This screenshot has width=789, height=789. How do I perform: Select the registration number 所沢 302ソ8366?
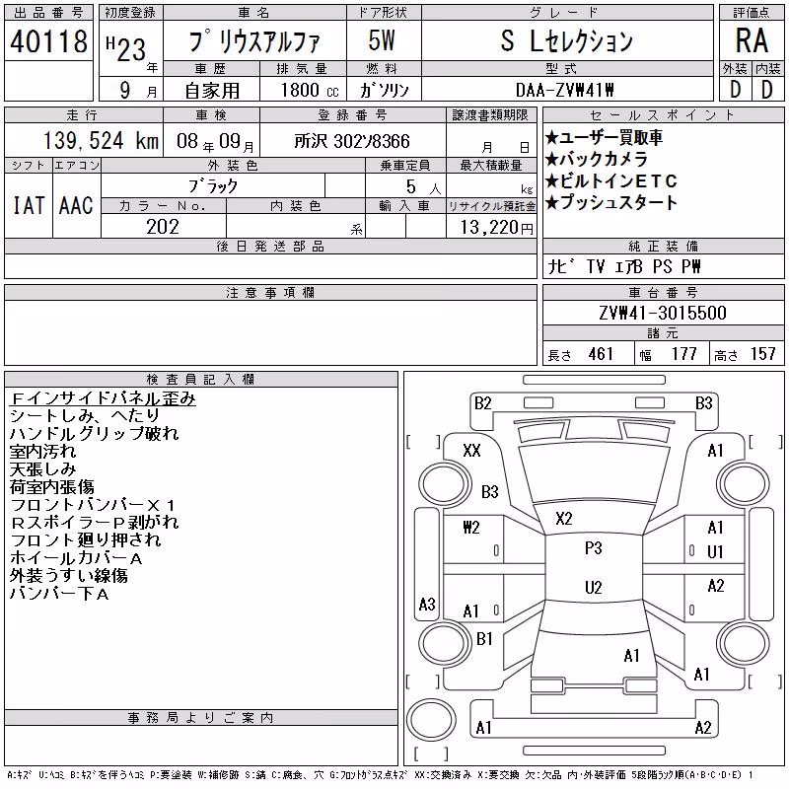[352, 141]
